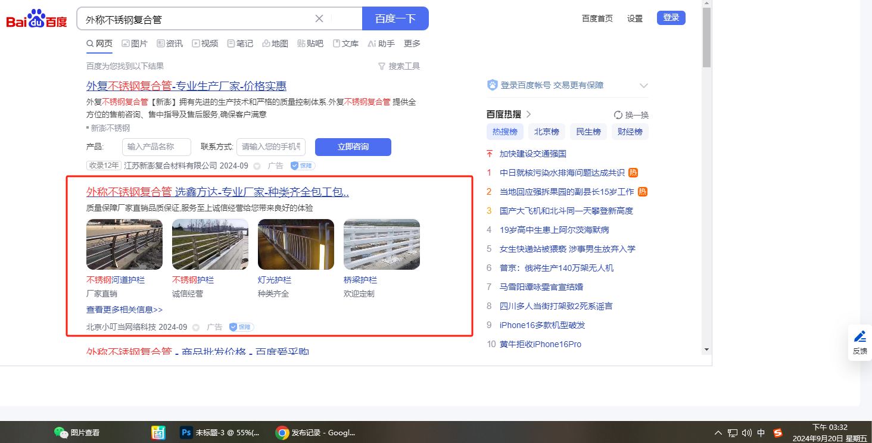Image resolution: width=872 pixels, height=443 pixels.
Task: Open hot search 19岁高中生患上阿尔茨海默病
Action: pyautogui.click(x=555, y=230)
